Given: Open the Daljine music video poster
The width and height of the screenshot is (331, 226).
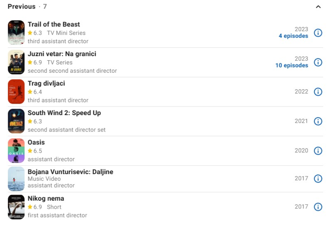Looking at the screenshot, I should 16,179.
